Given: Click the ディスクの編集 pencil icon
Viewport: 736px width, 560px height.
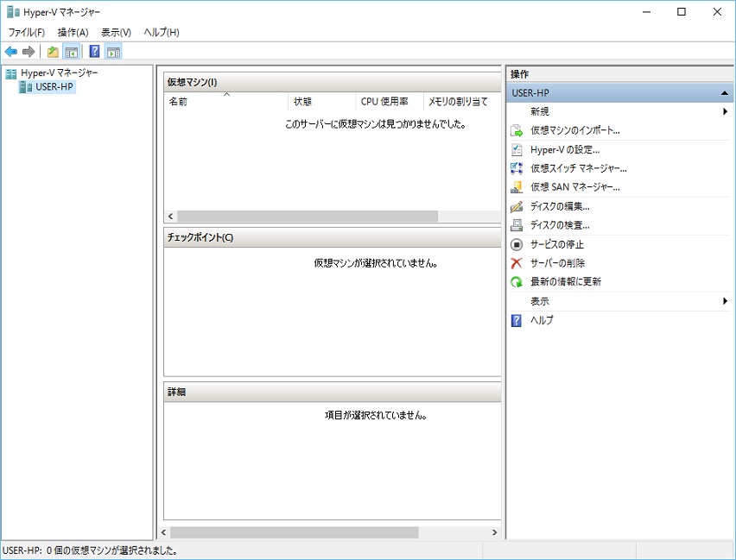Looking at the screenshot, I should point(517,206).
